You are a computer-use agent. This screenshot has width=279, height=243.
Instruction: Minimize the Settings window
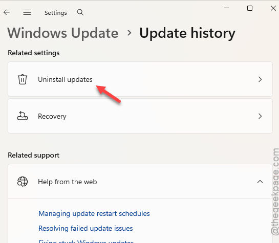point(226,8)
